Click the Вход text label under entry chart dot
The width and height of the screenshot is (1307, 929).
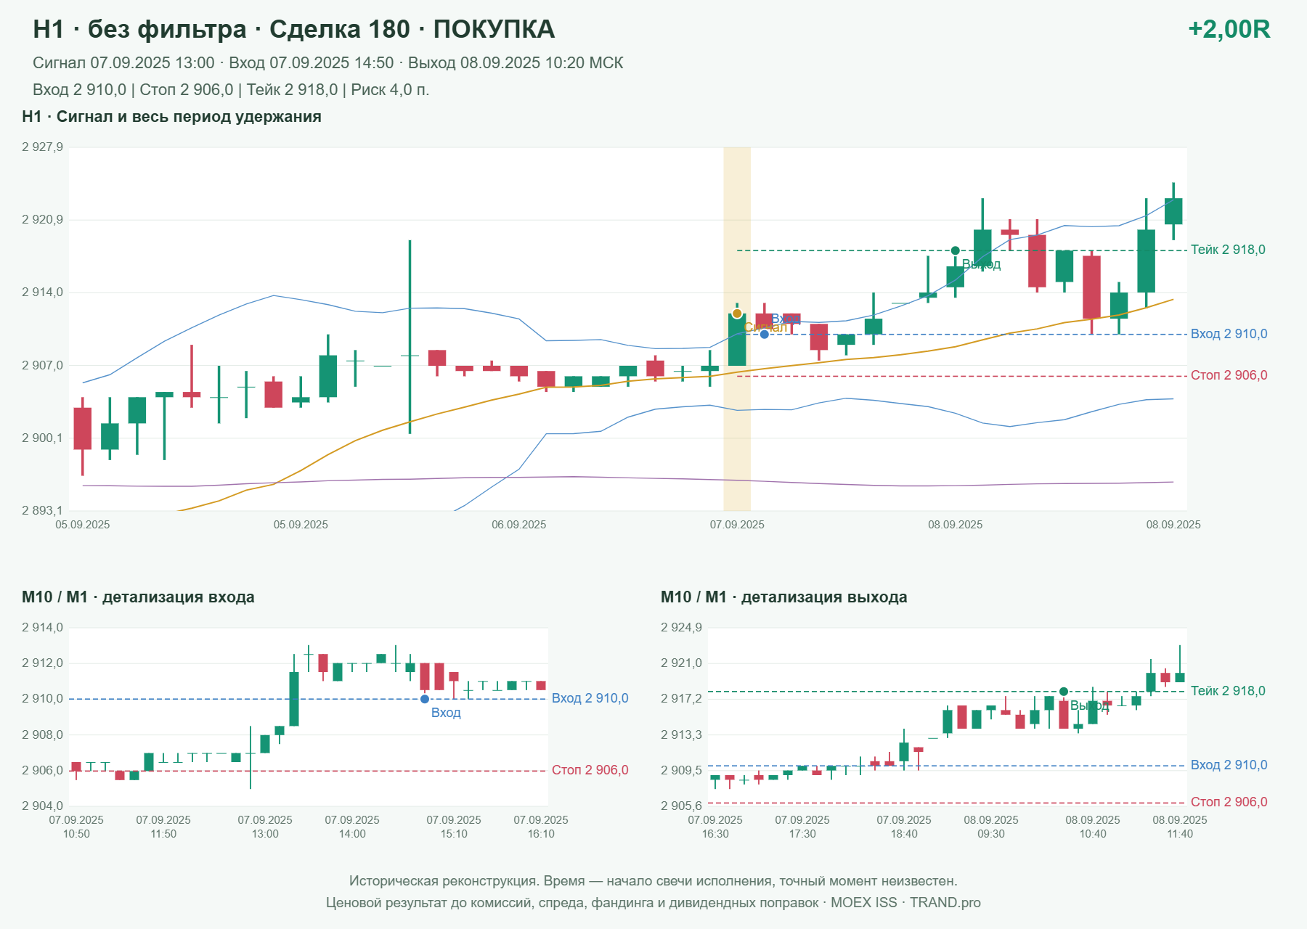(x=446, y=713)
